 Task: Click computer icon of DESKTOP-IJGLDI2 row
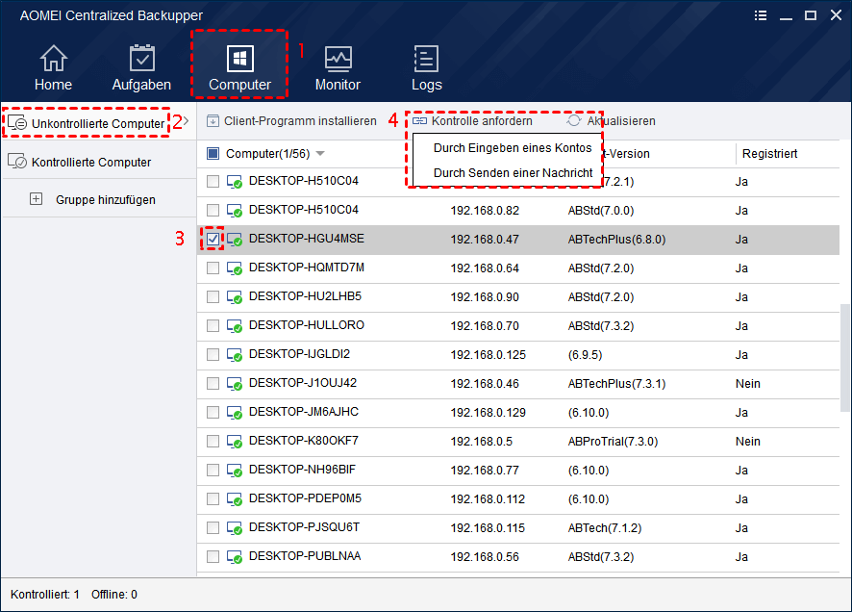point(235,355)
